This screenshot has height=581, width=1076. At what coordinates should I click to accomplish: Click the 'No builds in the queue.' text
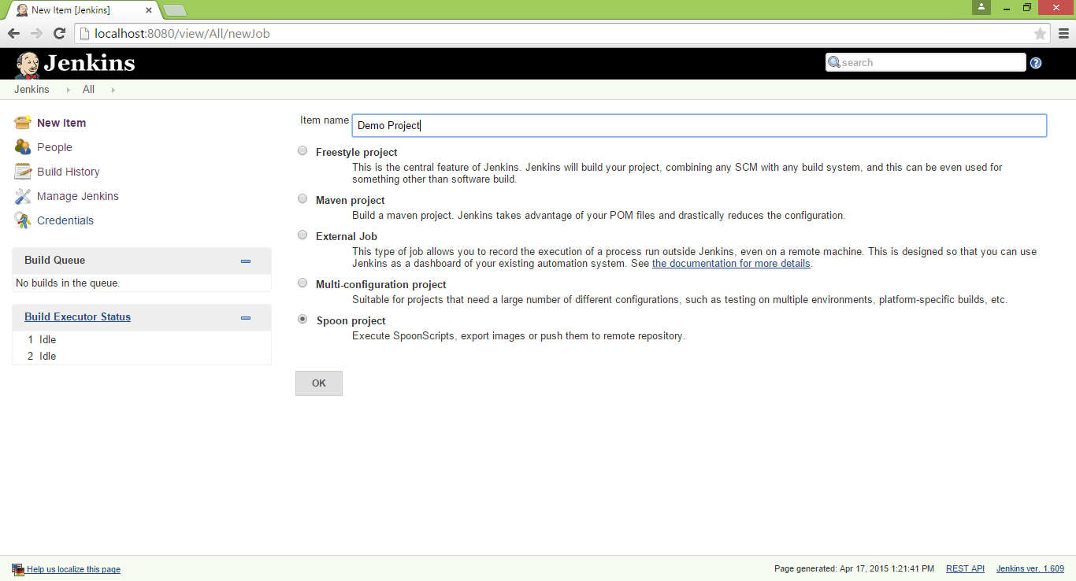coord(68,283)
